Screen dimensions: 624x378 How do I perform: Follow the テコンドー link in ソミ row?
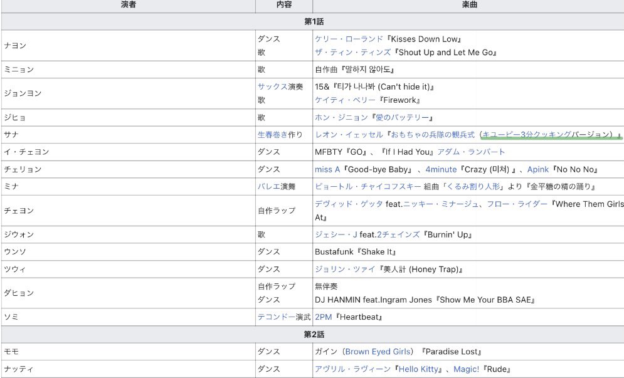(276, 317)
